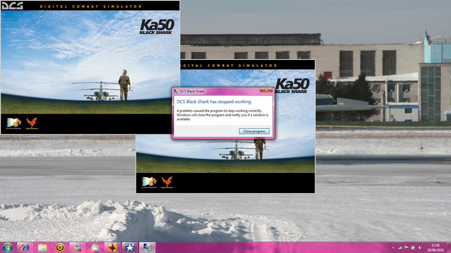Click the dialog title bar icon

click(176, 91)
